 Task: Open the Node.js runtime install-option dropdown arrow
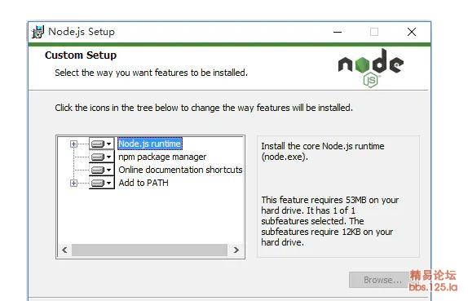pos(109,144)
